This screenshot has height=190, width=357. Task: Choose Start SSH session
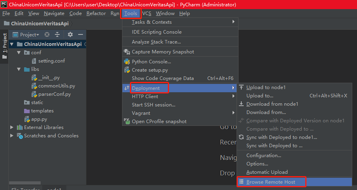pos(180,104)
